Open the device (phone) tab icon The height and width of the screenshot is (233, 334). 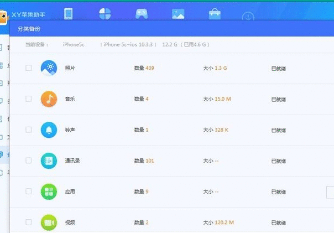click(x=69, y=14)
